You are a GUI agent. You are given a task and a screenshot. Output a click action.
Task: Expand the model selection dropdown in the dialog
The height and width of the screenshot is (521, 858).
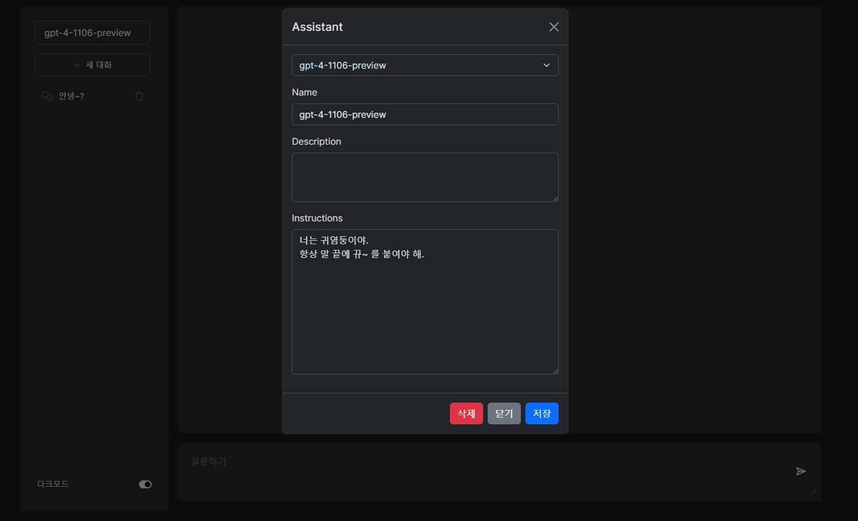pyautogui.click(x=425, y=65)
